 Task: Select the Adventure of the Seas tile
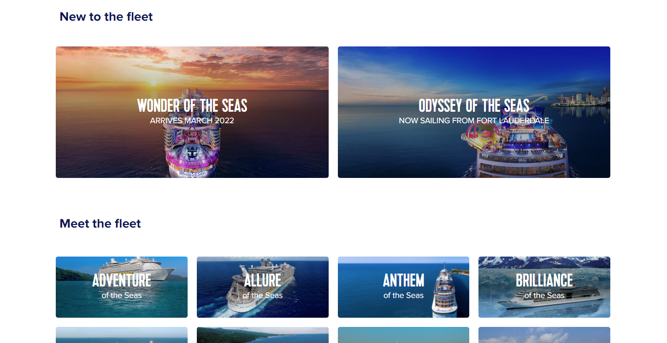[122, 287]
